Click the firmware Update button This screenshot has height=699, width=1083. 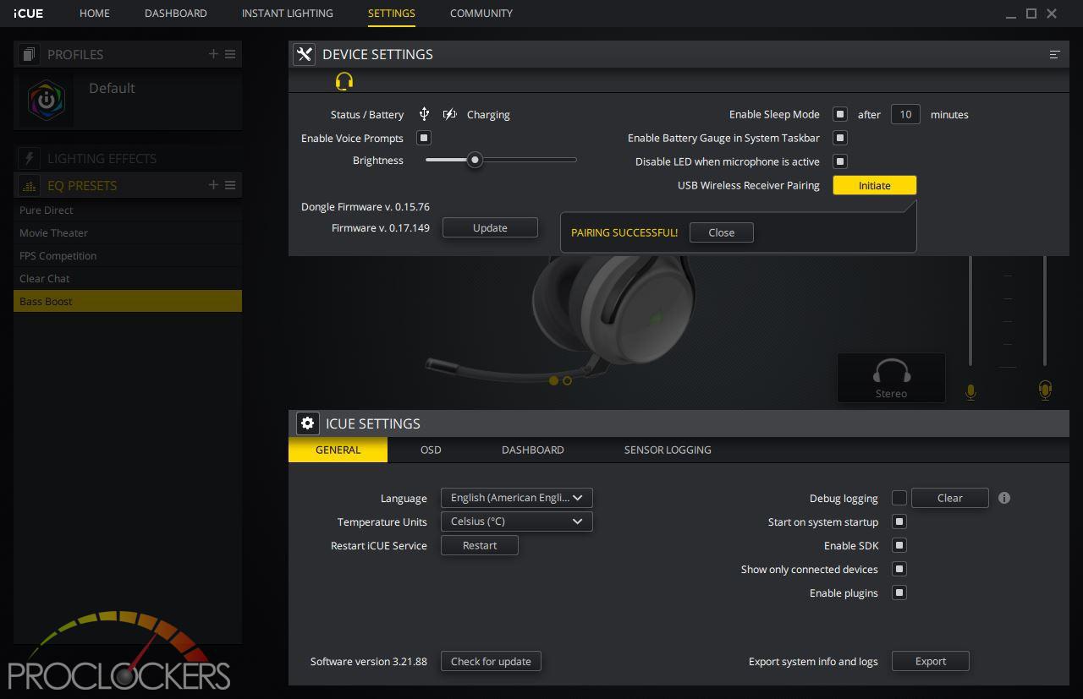490,227
